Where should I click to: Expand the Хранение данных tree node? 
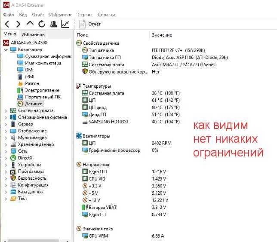[6, 145]
